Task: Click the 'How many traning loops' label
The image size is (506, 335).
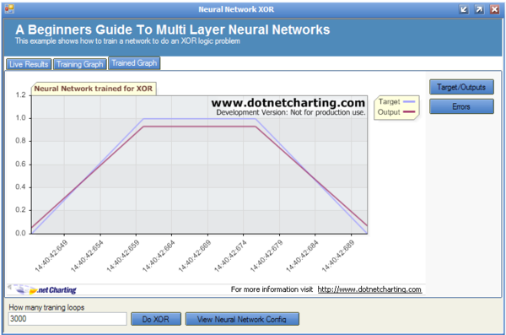Action: click(x=46, y=307)
